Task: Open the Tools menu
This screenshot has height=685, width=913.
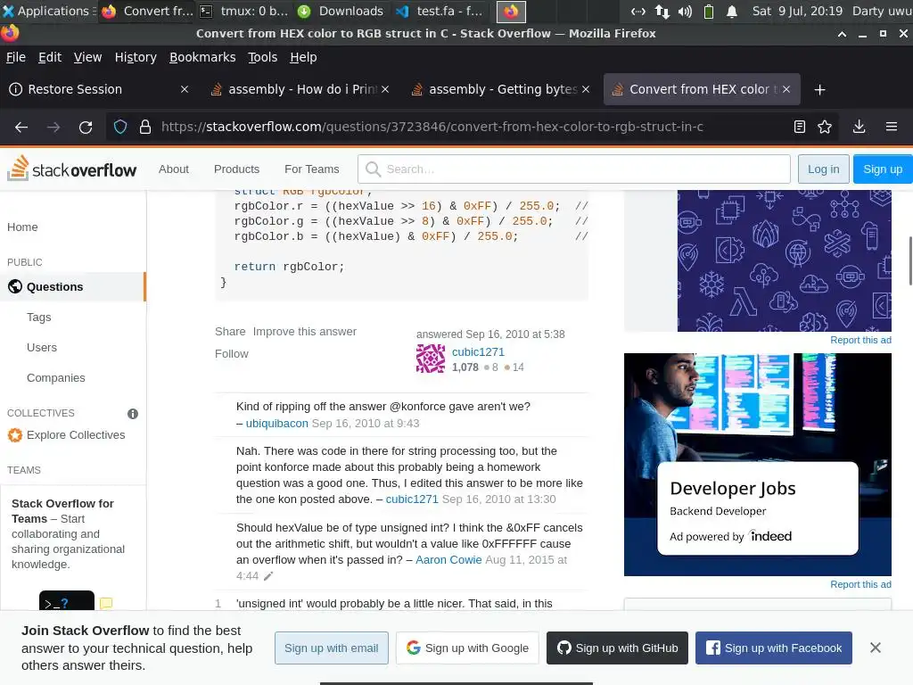Action: coord(263,57)
